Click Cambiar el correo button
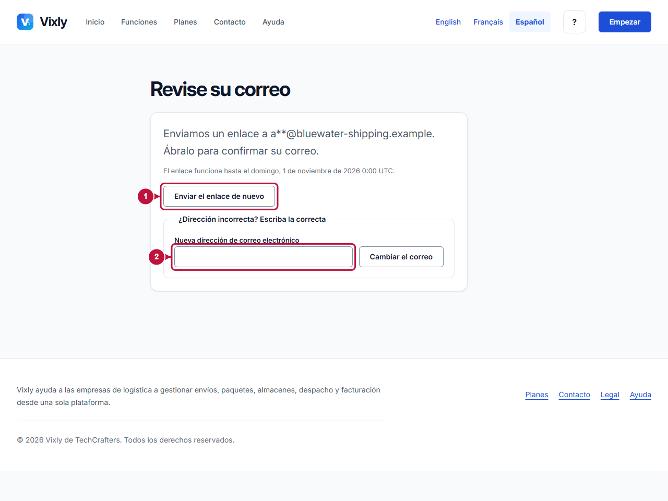The width and height of the screenshot is (668, 501). [x=401, y=257]
